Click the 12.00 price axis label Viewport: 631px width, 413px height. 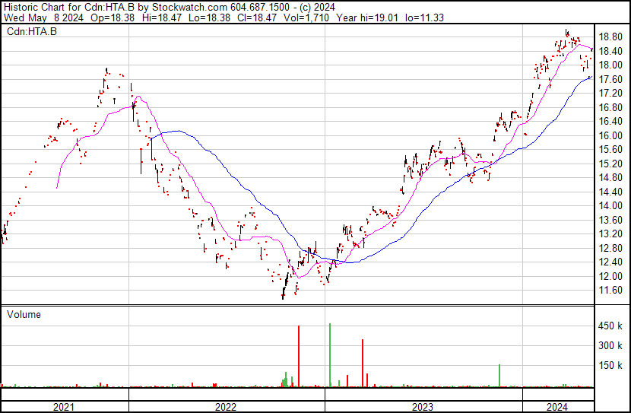(610, 276)
